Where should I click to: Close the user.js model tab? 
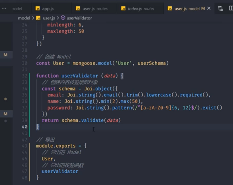pos(209,9)
